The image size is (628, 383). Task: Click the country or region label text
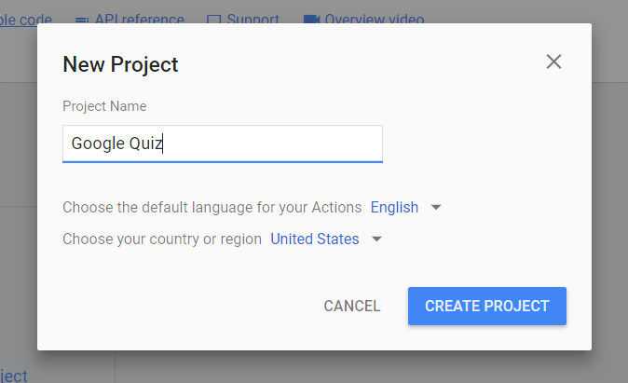click(x=162, y=239)
